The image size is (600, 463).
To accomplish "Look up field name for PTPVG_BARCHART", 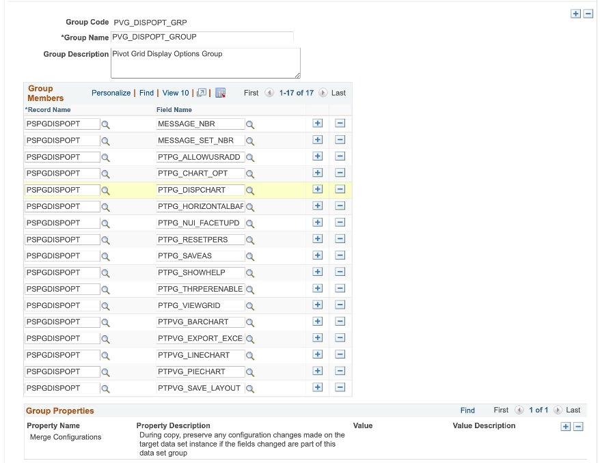I will coord(250,323).
